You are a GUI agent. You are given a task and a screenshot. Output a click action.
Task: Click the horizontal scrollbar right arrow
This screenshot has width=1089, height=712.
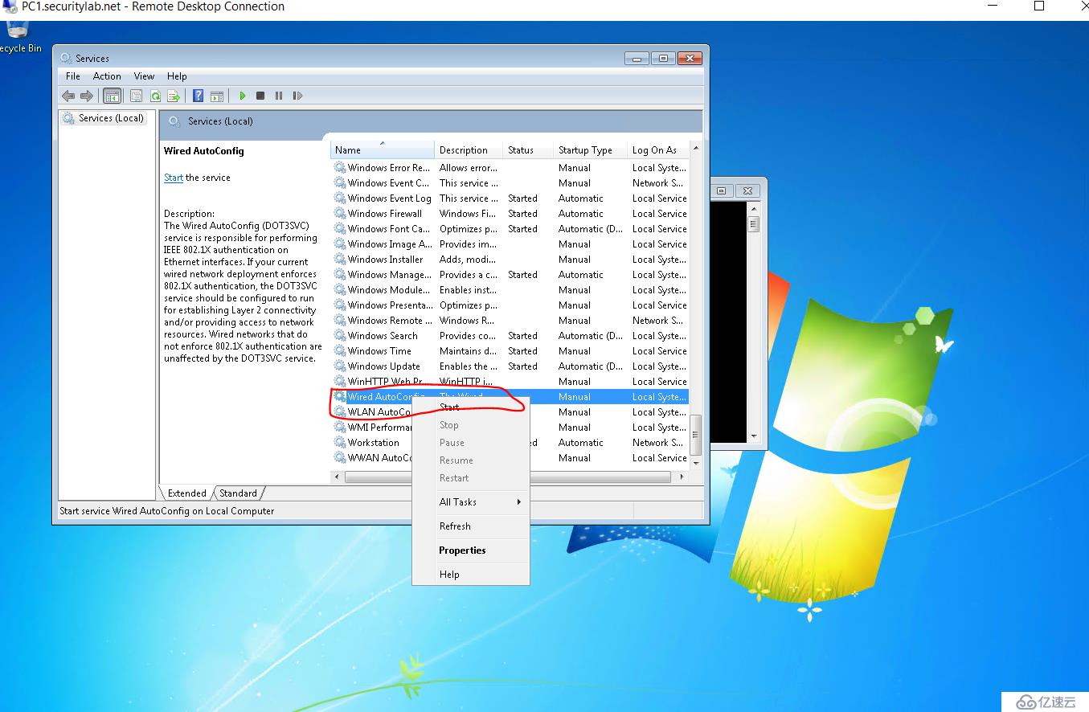coord(682,477)
